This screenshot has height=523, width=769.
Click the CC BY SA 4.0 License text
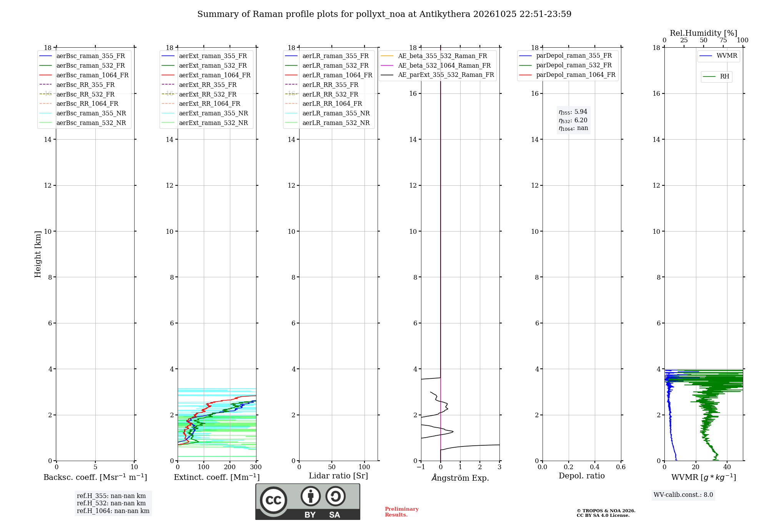(603, 516)
